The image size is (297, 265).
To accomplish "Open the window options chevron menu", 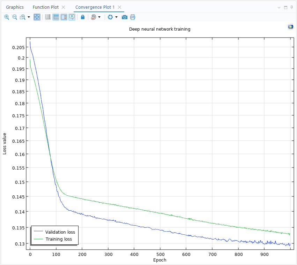I will tap(279, 8).
